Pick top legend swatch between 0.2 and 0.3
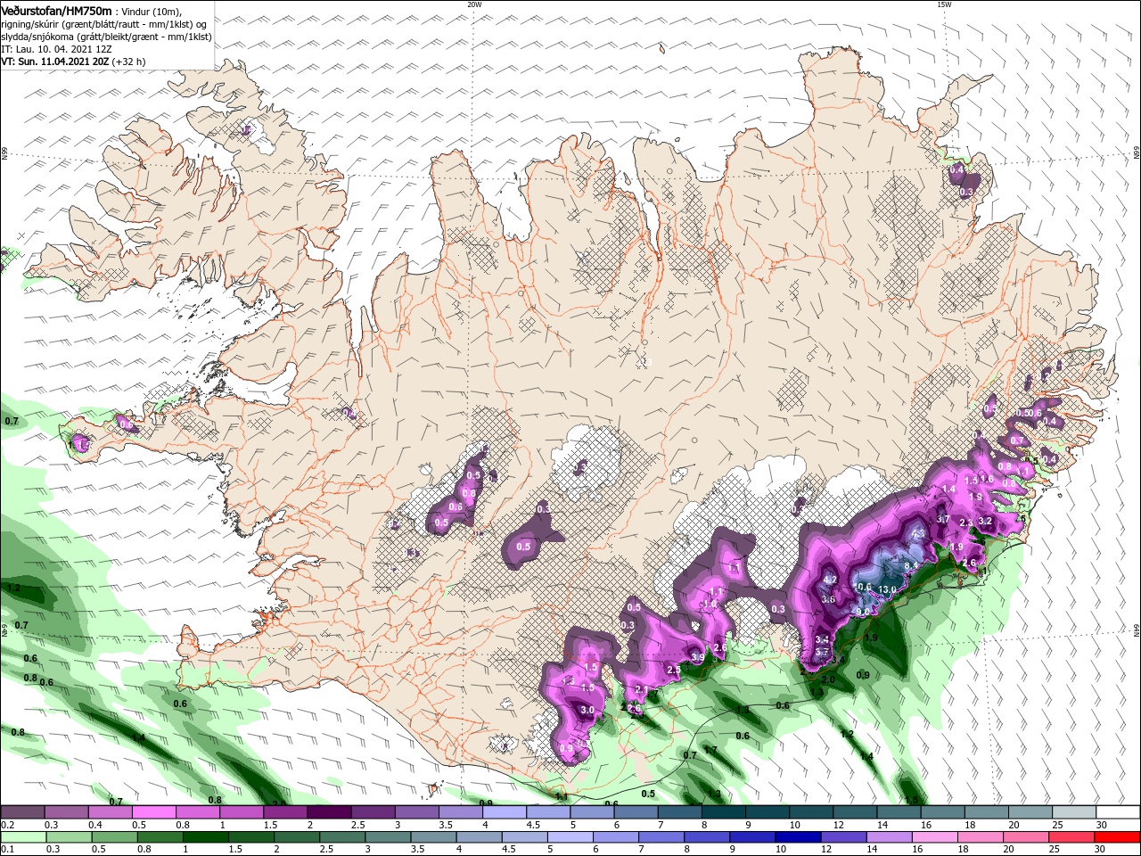Viewport: 1141px width, 856px height. tap(22, 812)
